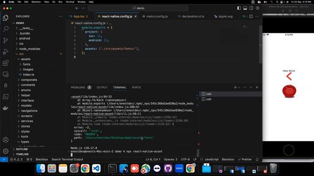The image size is (314, 176).
Task: Click the red apple image in simulator
Action: click(x=289, y=91)
